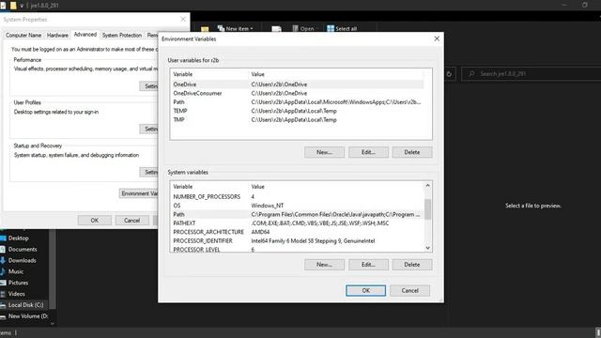601x338 pixels.
Task: Click system variables scrollbar up arrow
Action: pyautogui.click(x=428, y=186)
